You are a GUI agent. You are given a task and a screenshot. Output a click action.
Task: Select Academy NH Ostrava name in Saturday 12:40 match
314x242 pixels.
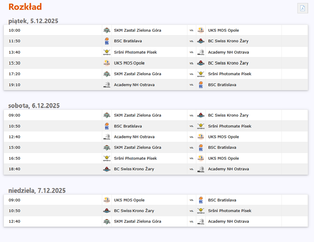click(134, 137)
